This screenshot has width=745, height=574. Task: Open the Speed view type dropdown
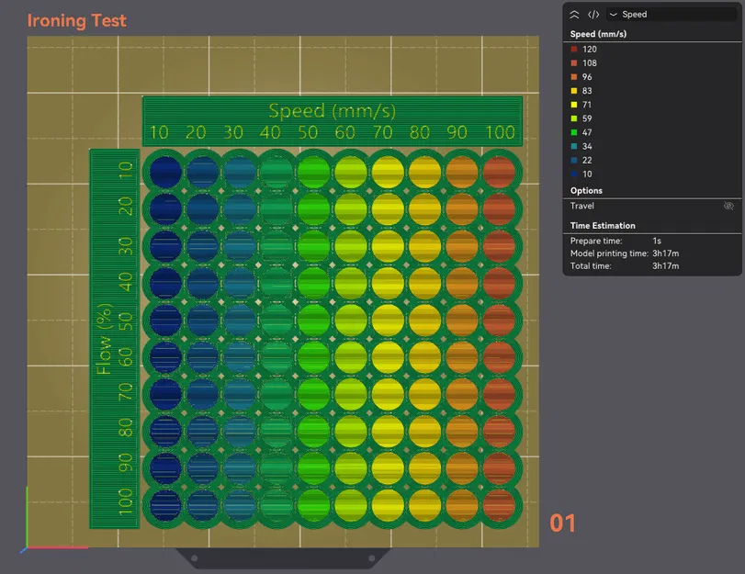[x=672, y=15]
